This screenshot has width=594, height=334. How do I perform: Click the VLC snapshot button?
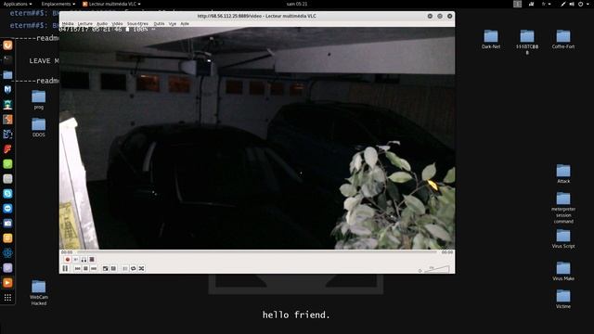click(x=76, y=260)
